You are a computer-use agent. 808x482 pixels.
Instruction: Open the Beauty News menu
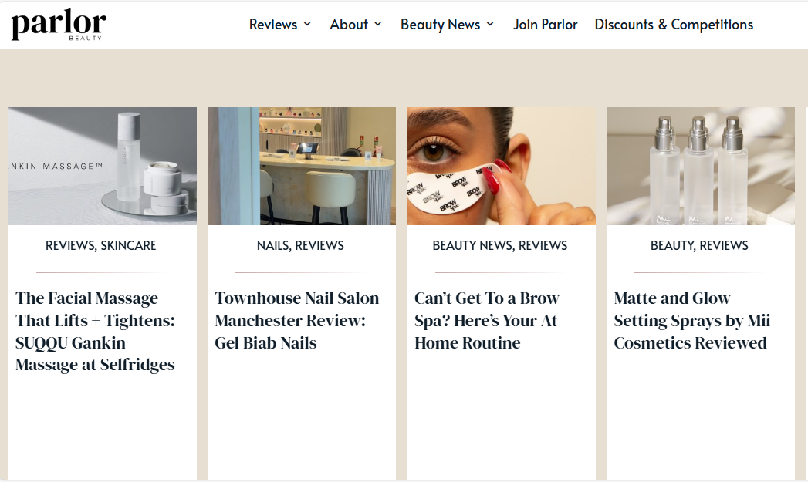coord(440,24)
